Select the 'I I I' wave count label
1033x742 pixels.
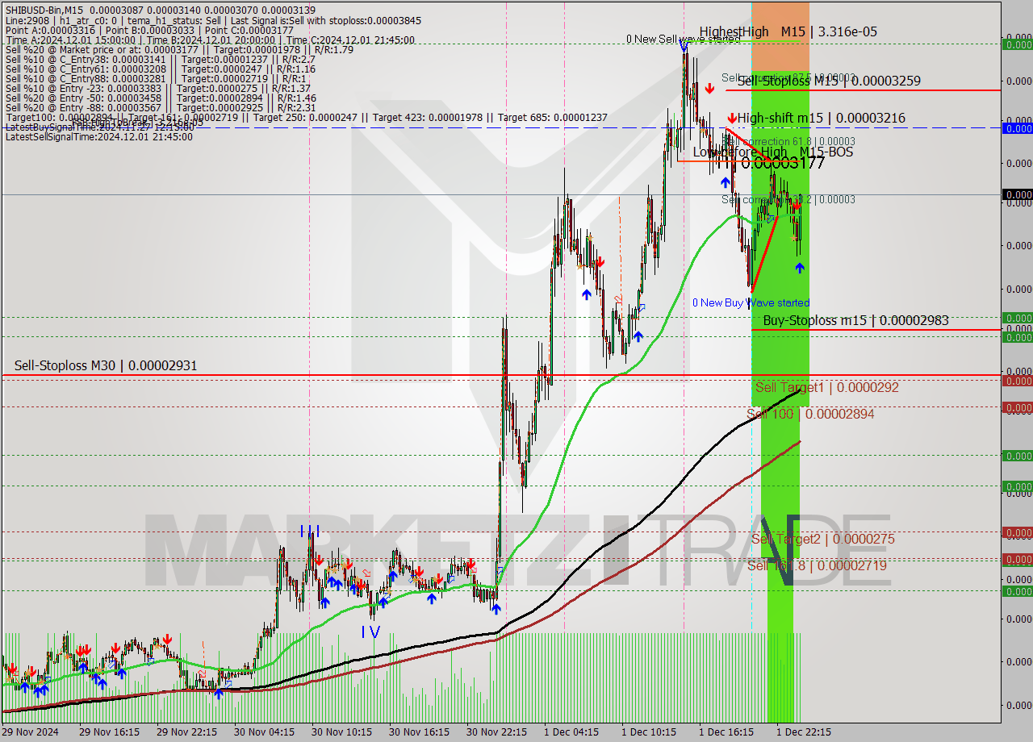pyautogui.click(x=310, y=531)
